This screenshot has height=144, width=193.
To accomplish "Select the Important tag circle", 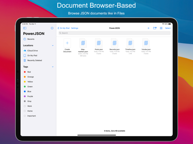I will [25, 116].
